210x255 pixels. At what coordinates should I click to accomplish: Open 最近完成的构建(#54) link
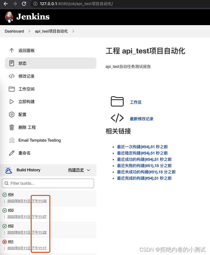144,178
